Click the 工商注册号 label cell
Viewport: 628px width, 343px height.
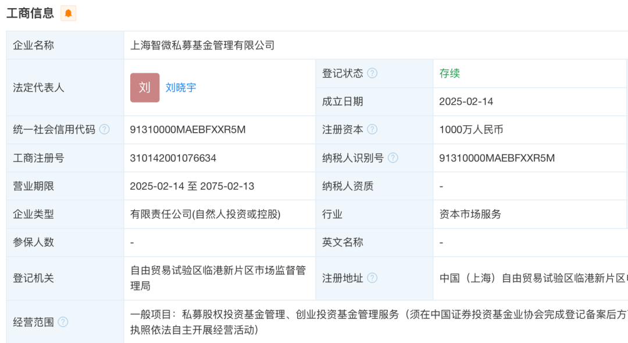pyautogui.click(x=65, y=158)
